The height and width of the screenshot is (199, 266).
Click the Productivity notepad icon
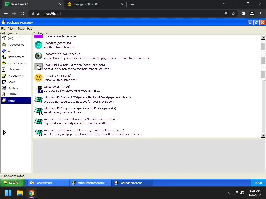coord(4,76)
